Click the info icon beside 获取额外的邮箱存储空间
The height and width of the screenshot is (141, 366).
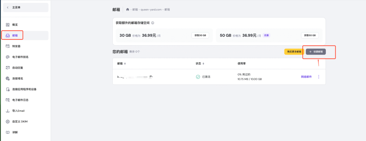point(153,23)
